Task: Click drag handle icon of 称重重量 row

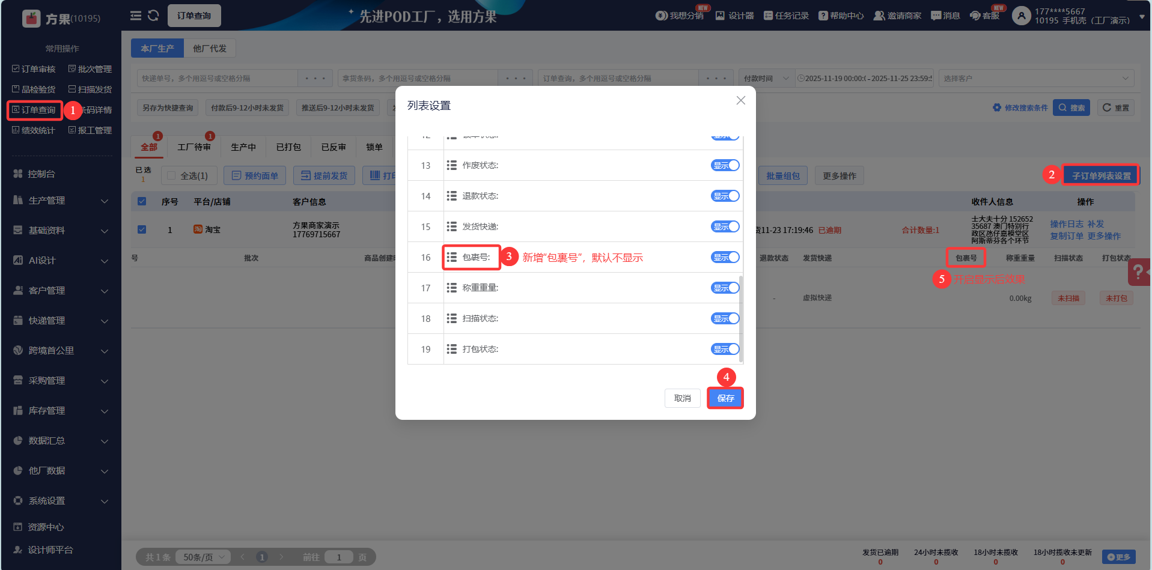Action: pos(452,288)
